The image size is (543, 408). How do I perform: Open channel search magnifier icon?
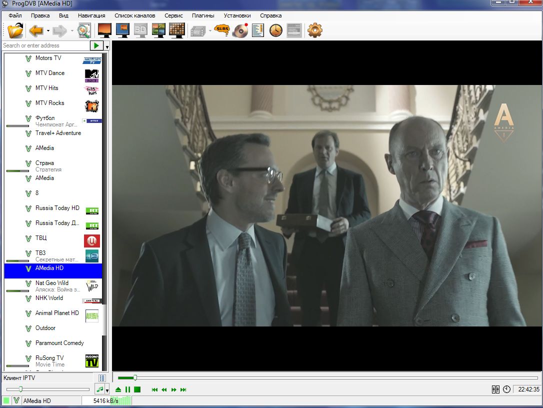coord(84,30)
